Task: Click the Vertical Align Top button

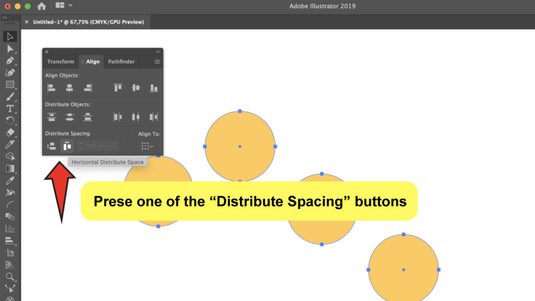Action: (117, 87)
